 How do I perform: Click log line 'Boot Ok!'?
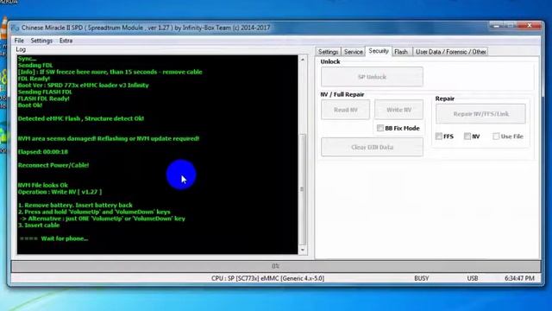click(x=30, y=105)
